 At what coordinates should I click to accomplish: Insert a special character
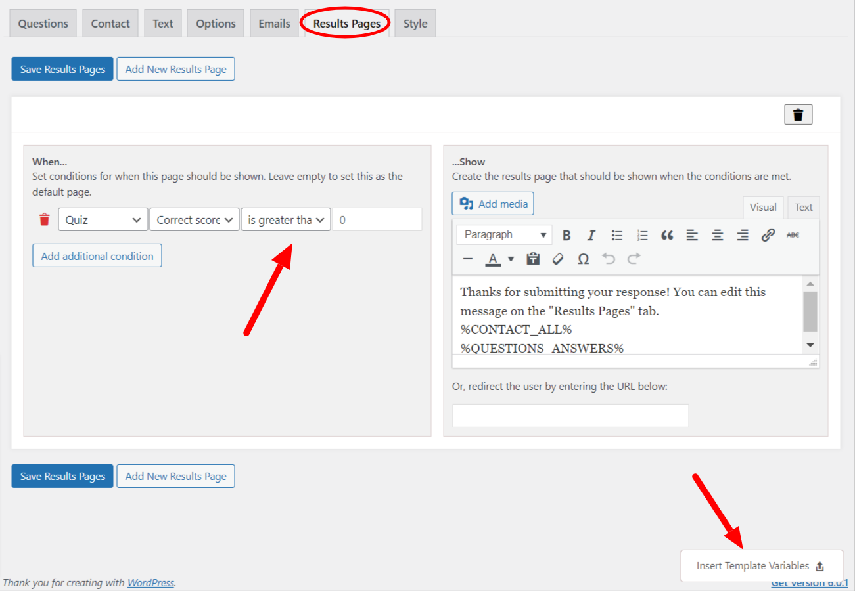coord(582,259)
